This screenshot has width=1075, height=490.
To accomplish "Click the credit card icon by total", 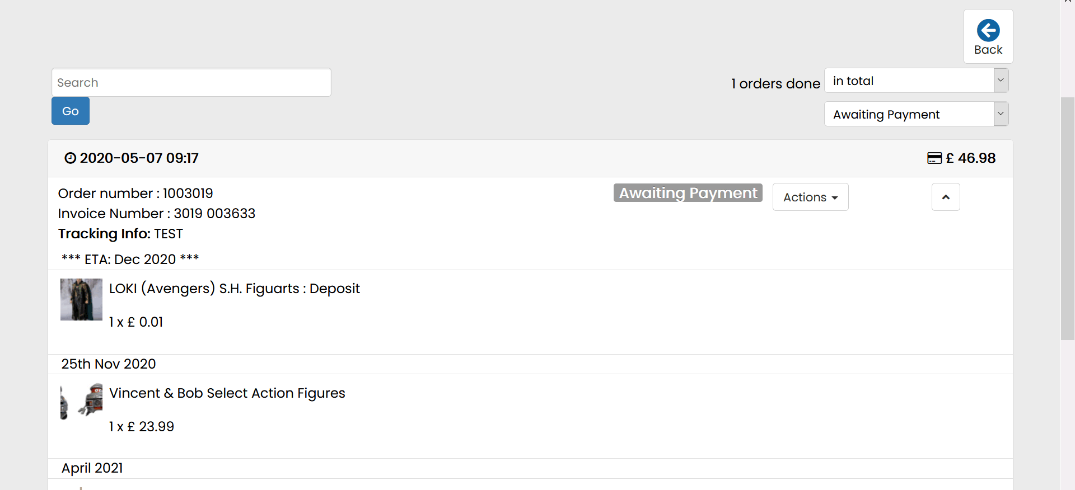I will 934,158.
